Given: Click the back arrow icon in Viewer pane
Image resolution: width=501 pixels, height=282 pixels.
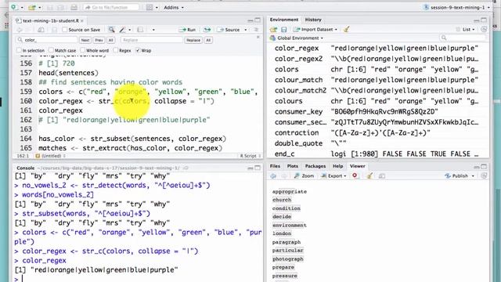Looking at the screenshot, I should [273, 175].
